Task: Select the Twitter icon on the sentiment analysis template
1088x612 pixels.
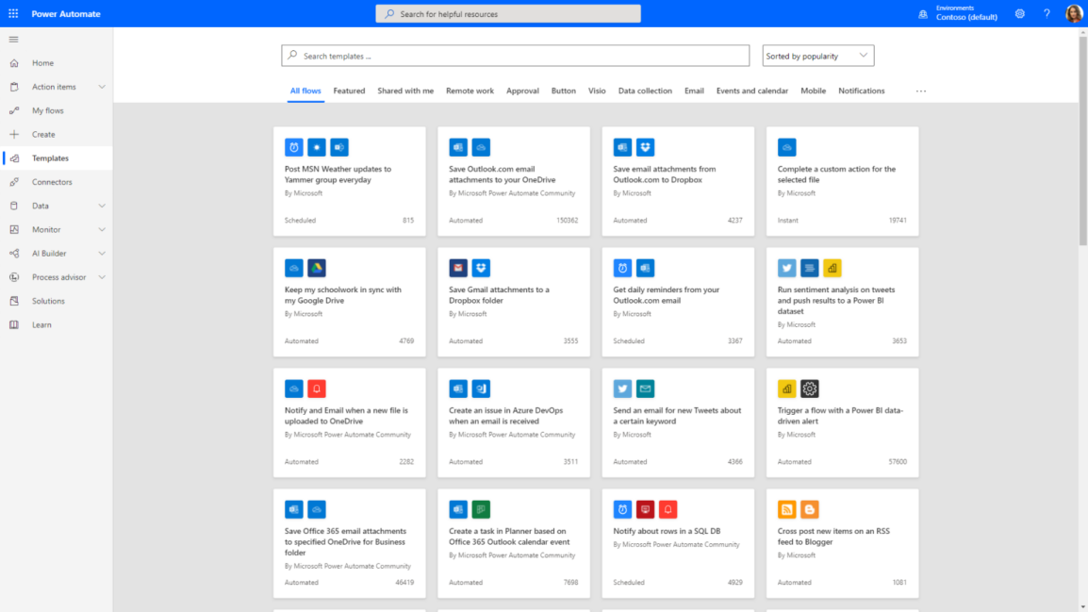Action: (786, 268)
